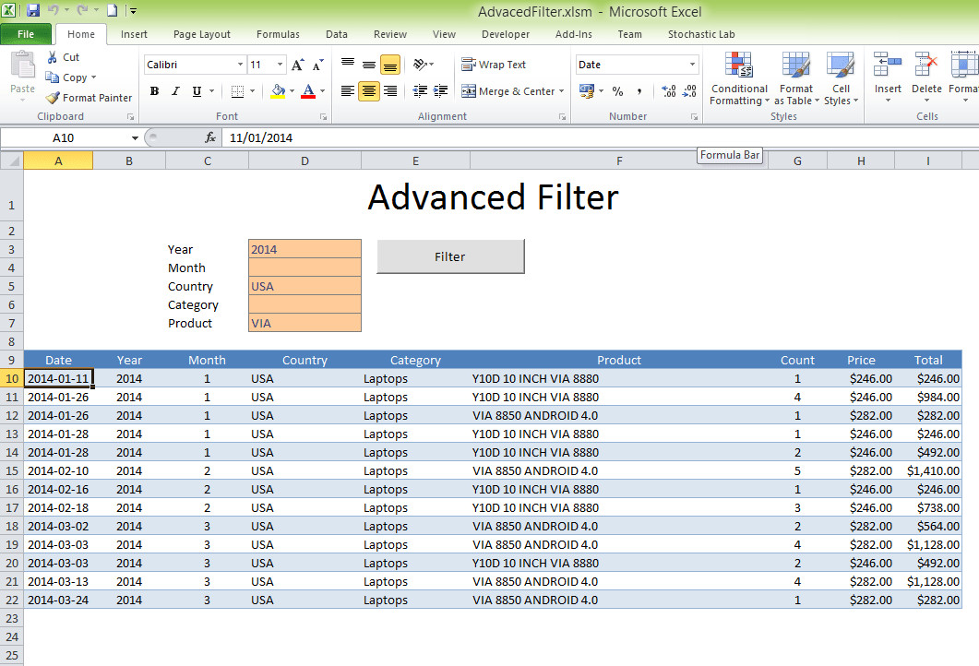Image resolution: width=979 pixels, height=666 pixels.
Task: Open the Stochastic Lab tab
Action: [701, 34]
